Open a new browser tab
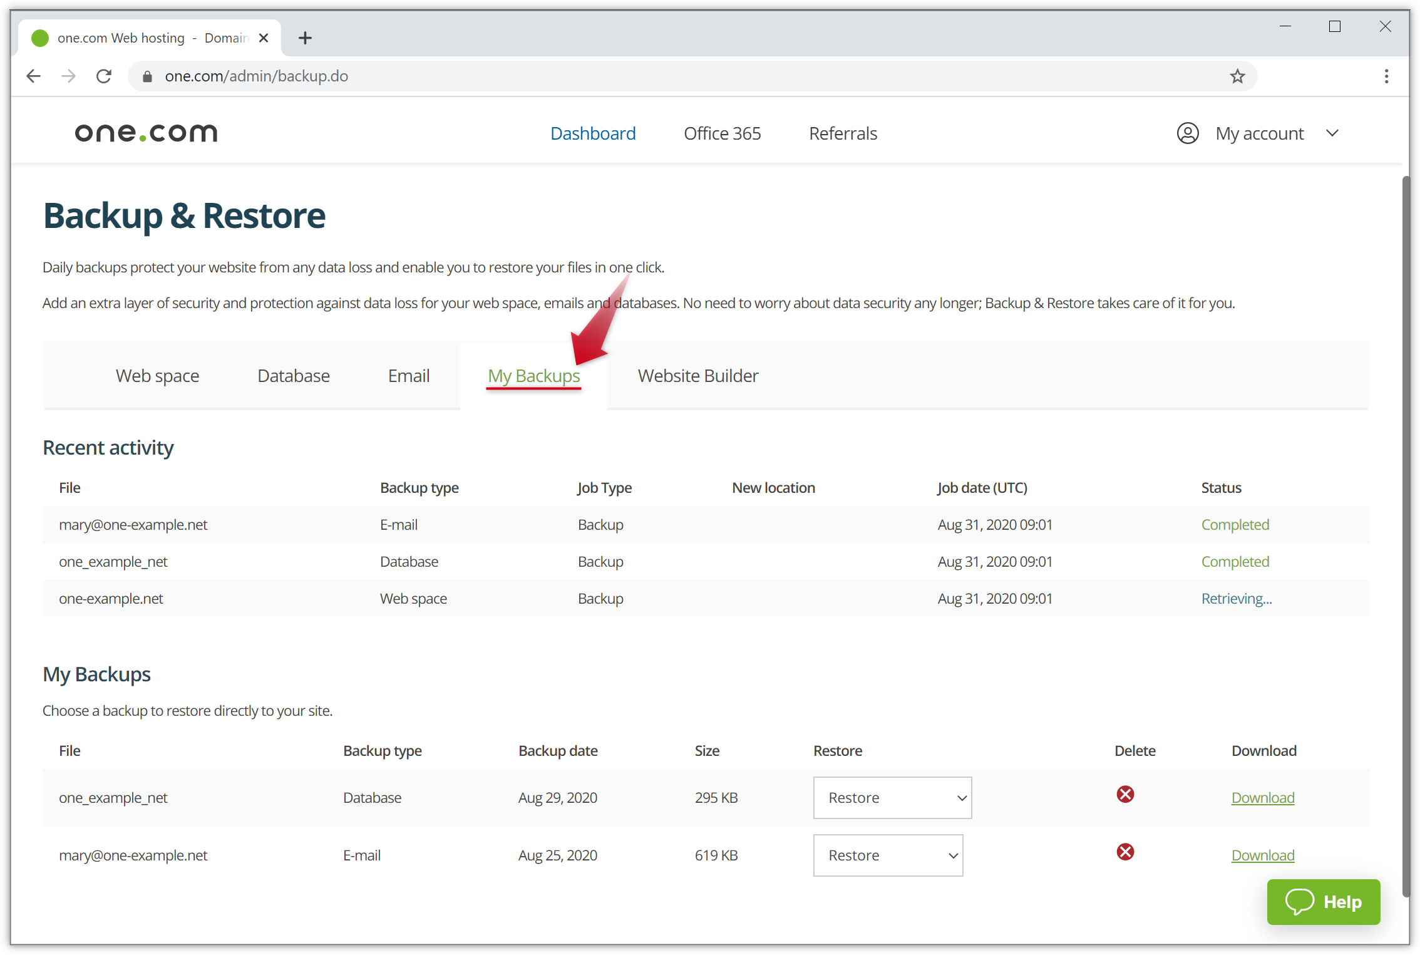Screen dimensions: 1420x955 [x=305, y=38]
